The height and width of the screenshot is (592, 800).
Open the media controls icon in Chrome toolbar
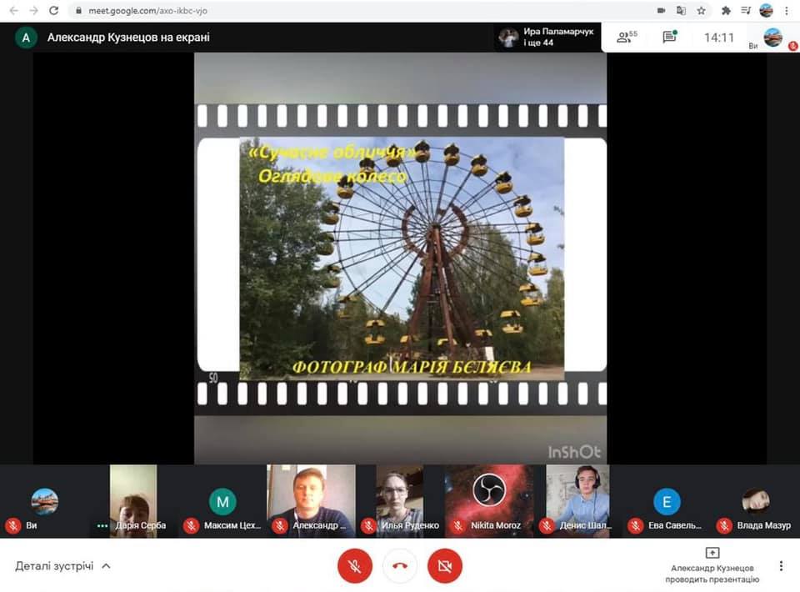point(746,11)
